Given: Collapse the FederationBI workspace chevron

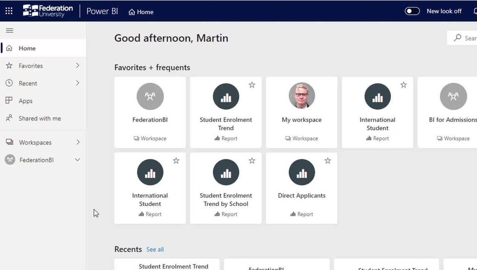Looking at the screenshot, I should (x=78, y=160).
